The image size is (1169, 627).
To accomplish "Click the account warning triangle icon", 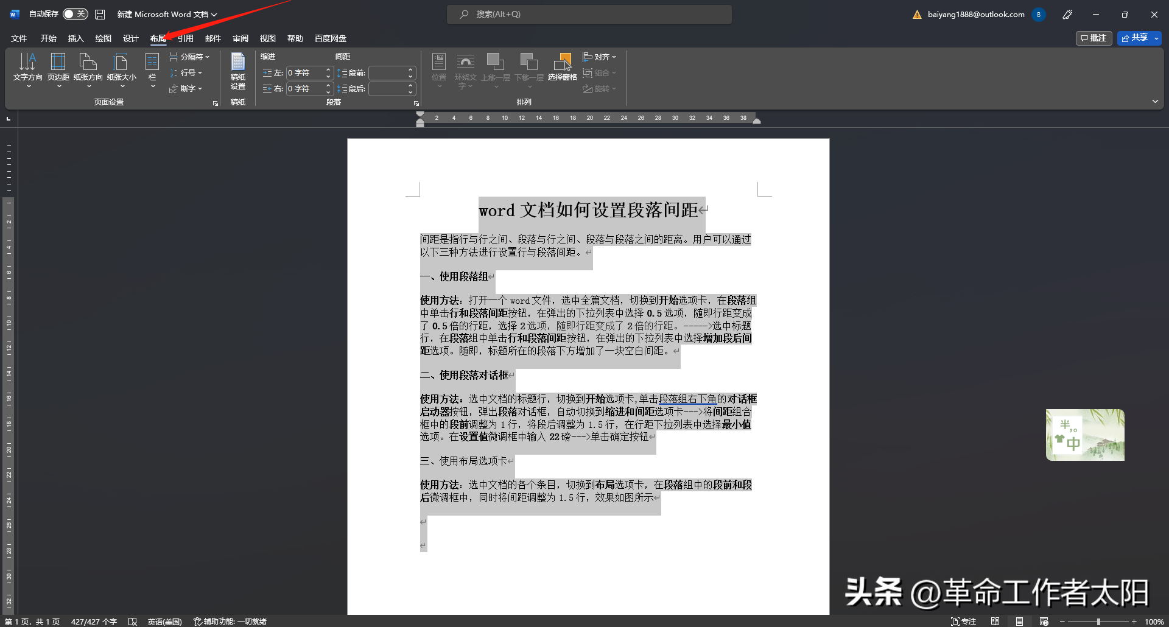I will click(x=917, y=15).
